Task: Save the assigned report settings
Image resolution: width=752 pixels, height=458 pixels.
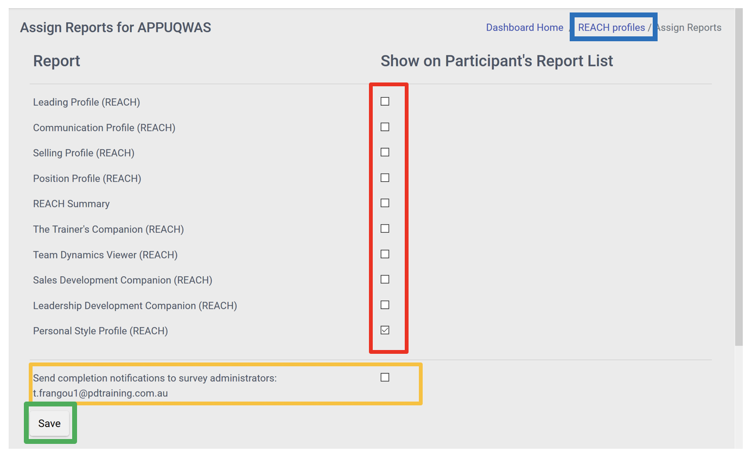Action: coord(49,423)
